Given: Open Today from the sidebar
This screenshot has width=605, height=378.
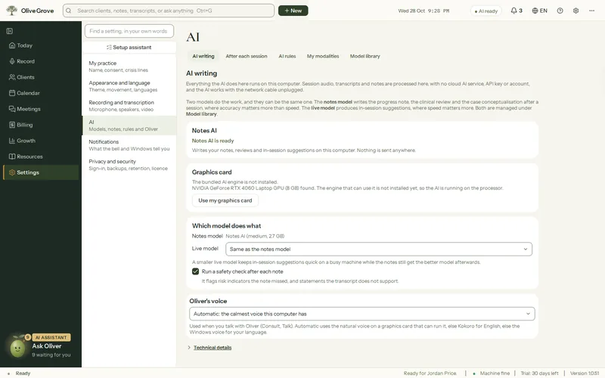Looking at the screenshot, I should coord(41,45).
